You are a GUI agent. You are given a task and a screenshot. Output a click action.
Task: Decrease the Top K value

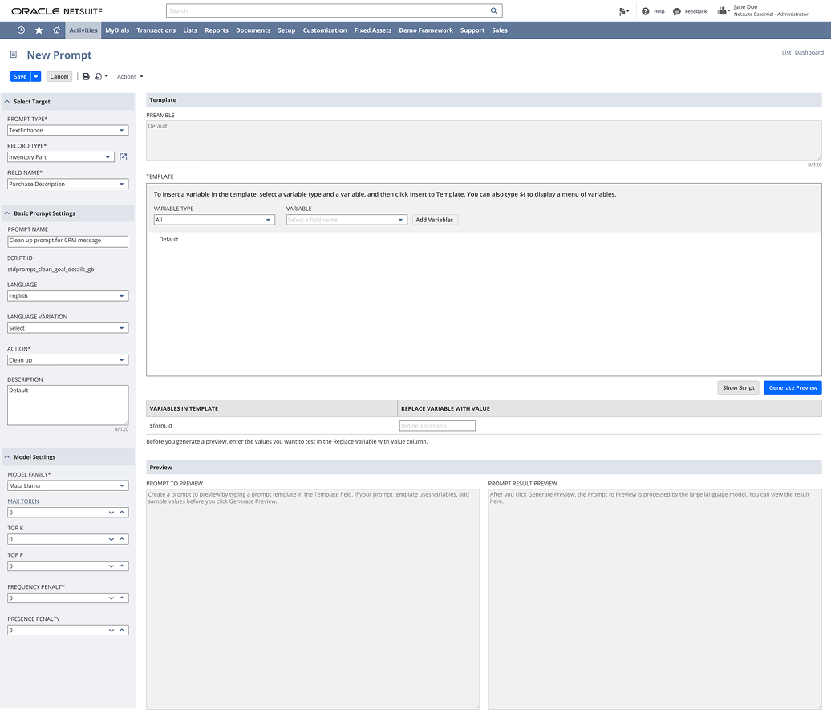pos(111,539)
